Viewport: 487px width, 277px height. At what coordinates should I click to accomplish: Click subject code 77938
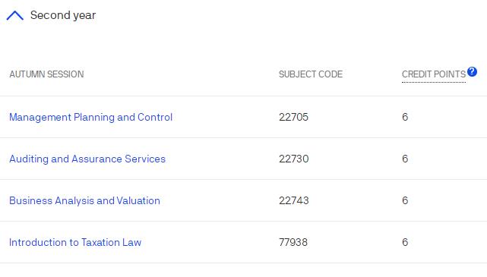(x=293, y=242)
